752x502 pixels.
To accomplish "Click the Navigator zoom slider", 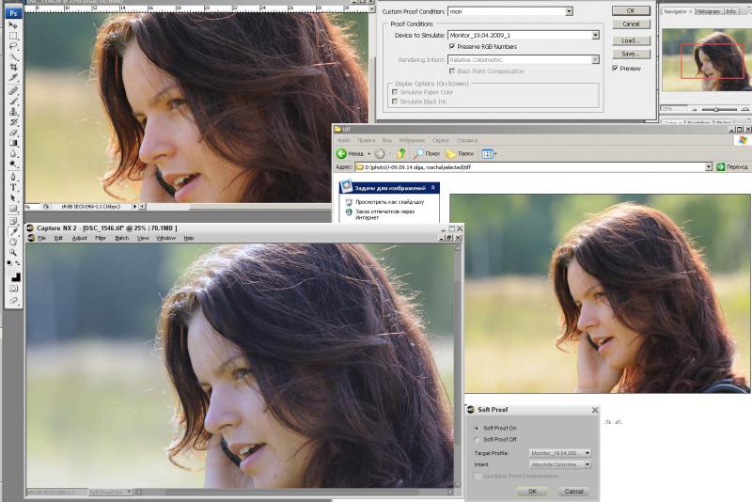I will (716, 109).
